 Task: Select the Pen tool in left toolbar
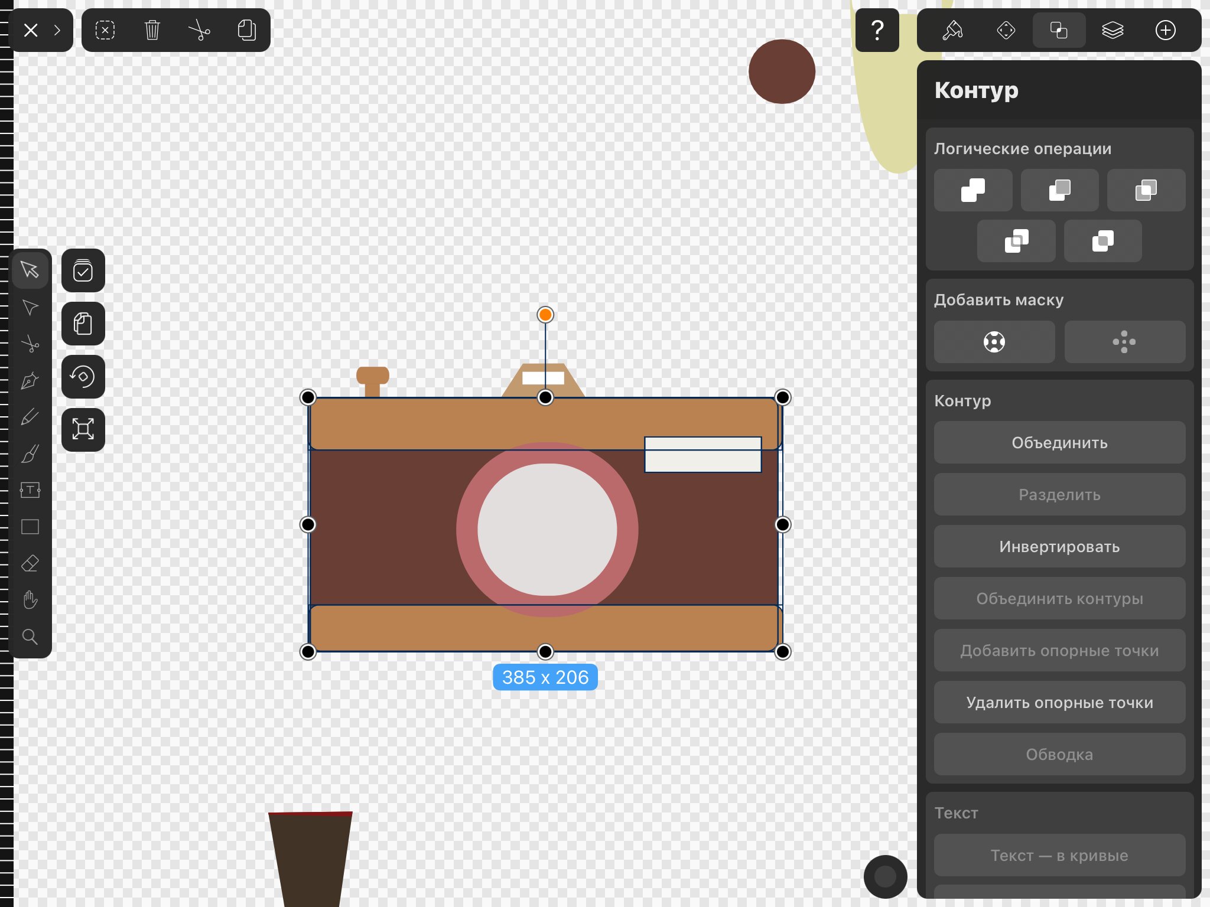pos(30,381)
